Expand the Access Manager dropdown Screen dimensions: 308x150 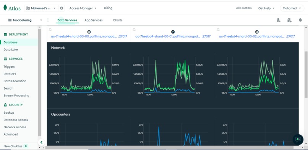pos(83,8)
